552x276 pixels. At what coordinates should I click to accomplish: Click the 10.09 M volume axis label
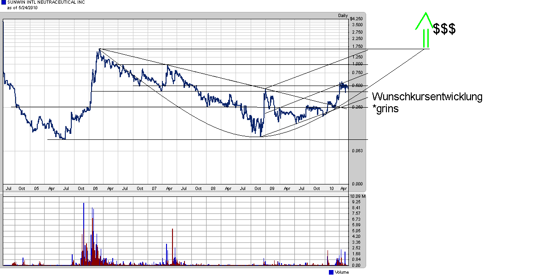pyautogui.click(x=358, y=196)
